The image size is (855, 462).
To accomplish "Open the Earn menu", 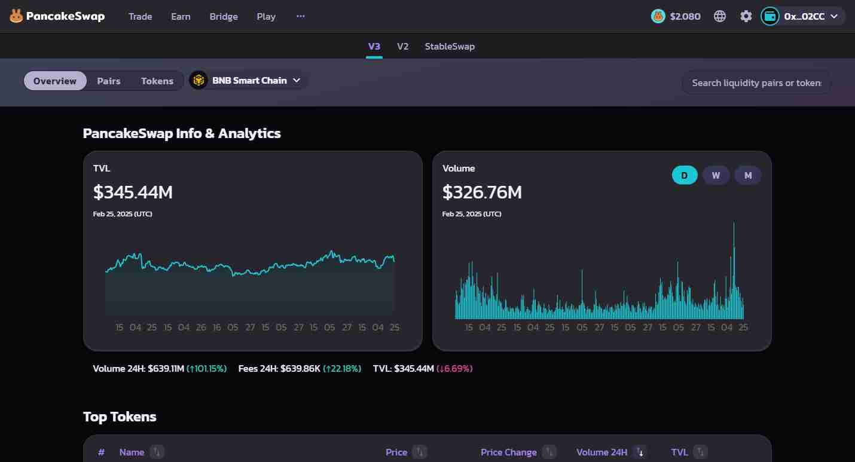I will [181, 16].
